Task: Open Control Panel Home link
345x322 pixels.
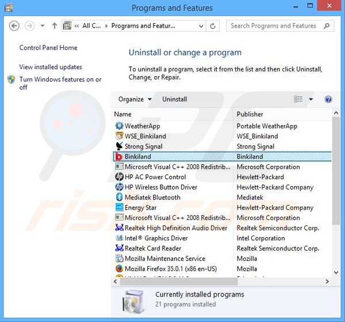Action: 48,48
